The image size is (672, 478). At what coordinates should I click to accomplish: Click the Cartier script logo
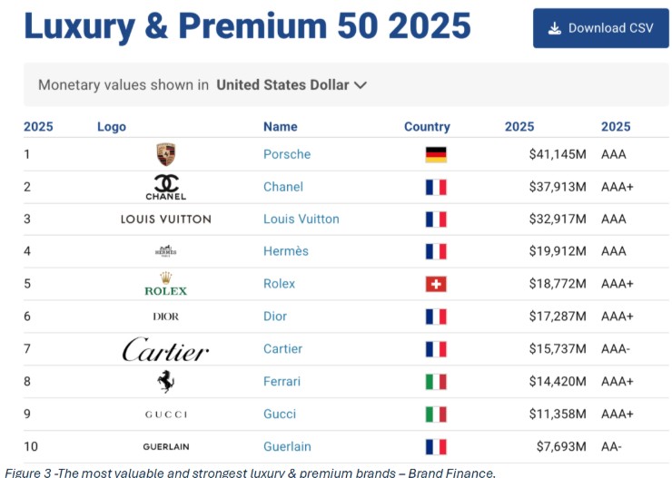click(x=166, y=349)
